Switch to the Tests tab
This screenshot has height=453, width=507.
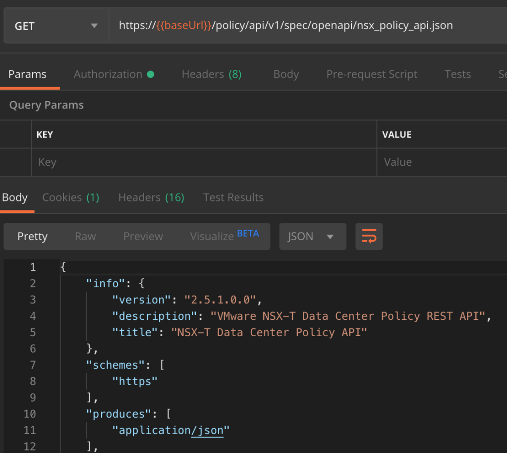457,74
